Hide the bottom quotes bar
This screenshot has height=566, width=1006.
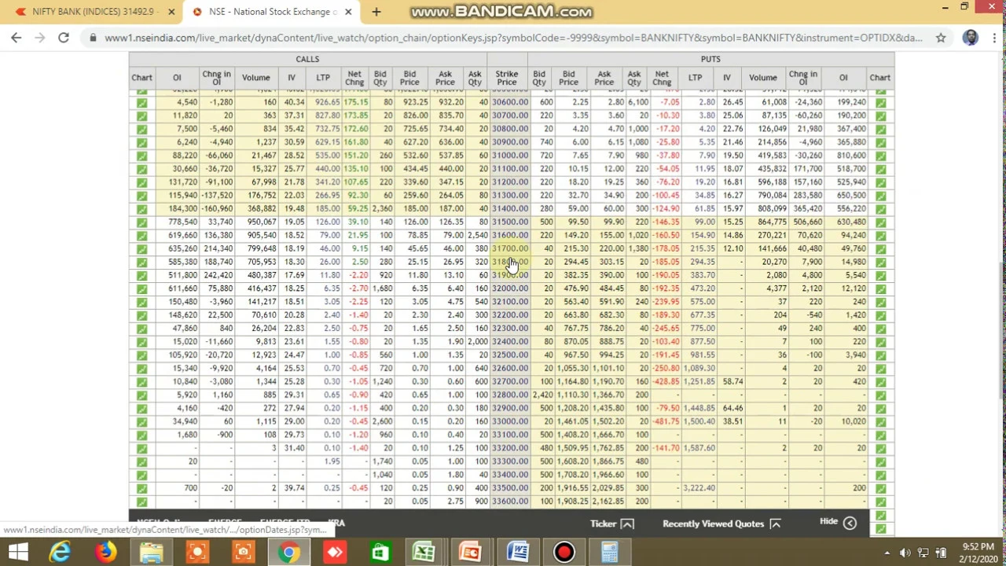point(837,522)
